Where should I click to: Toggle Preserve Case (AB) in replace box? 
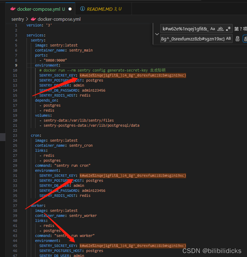click(228, 39)
